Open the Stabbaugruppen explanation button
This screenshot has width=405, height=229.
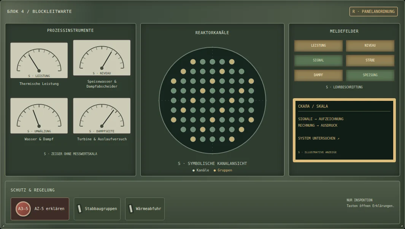(97, 209)
